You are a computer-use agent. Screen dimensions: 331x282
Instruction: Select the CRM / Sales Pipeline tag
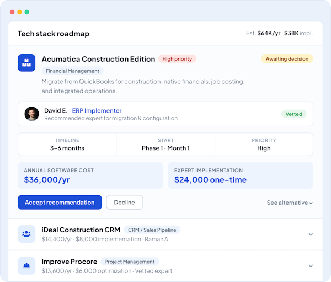click(x=152, y=230)
